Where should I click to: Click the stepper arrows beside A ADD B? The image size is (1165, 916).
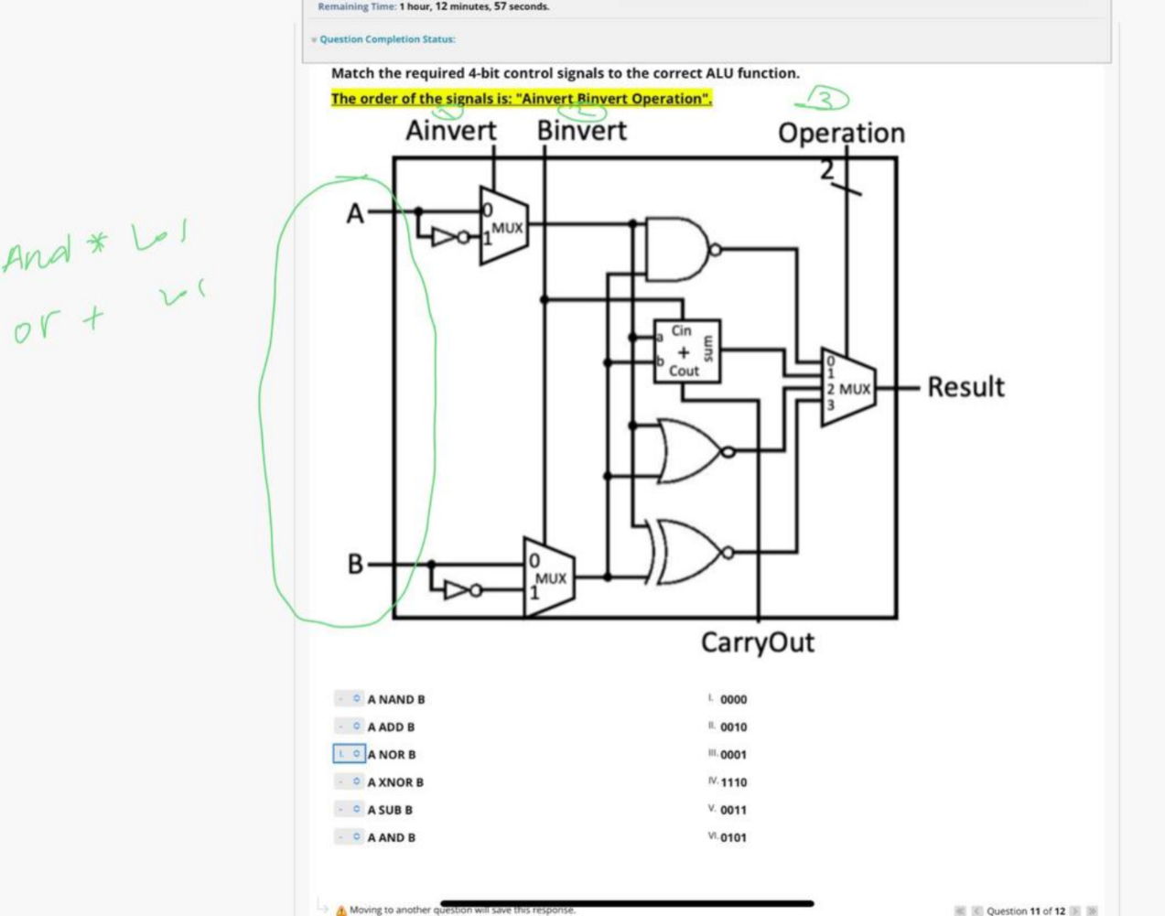click(x=355, y=727)
